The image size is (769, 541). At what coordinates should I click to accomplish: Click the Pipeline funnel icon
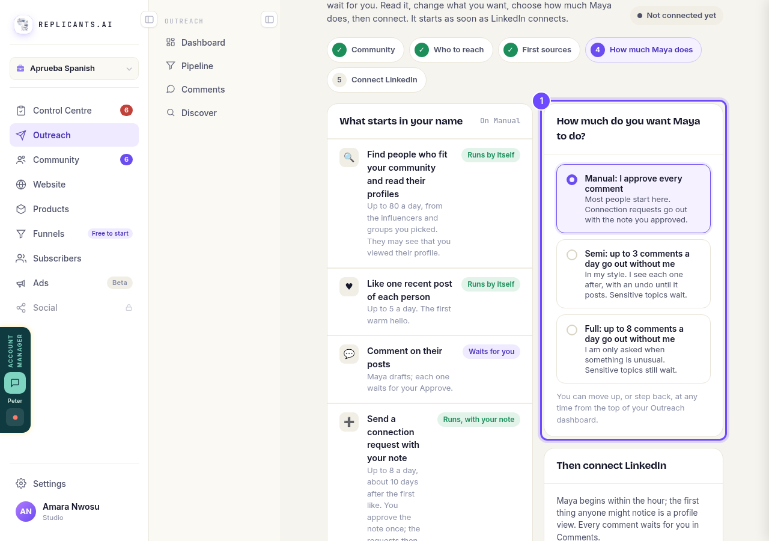click(171, 66)
